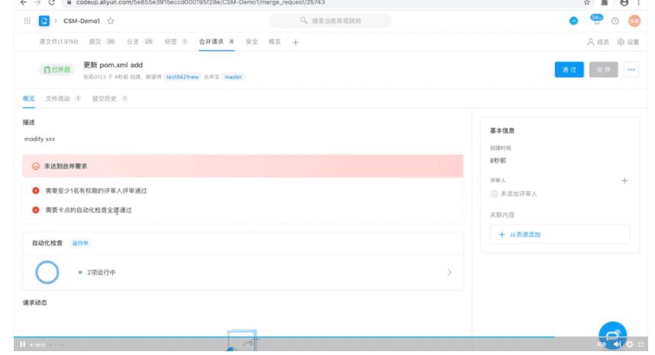Open the browser three-dot menu
655x355 pixels.
(x=638, y=2)
